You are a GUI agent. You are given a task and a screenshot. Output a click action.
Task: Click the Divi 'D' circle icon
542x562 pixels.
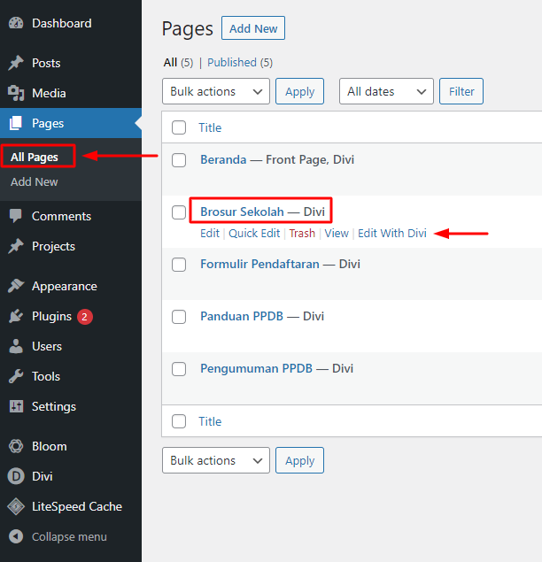pos(16,476)
